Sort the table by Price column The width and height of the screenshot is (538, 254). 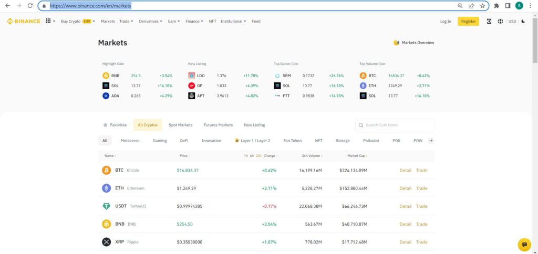pos(184,156)
